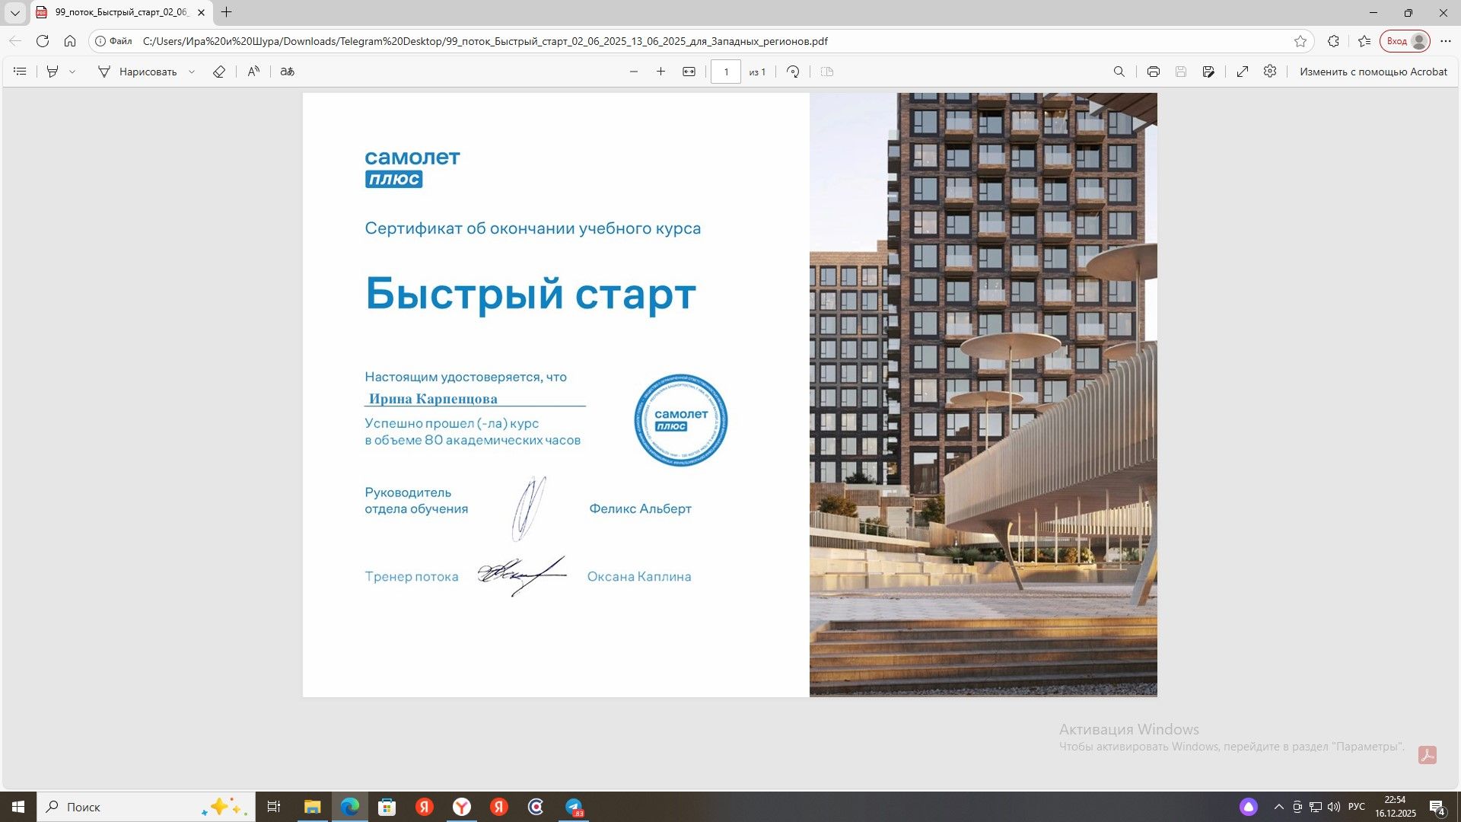Expand the Нарисовать options arrow
The width and height of the screenshot is (1461, 822).
coord(192,72)
